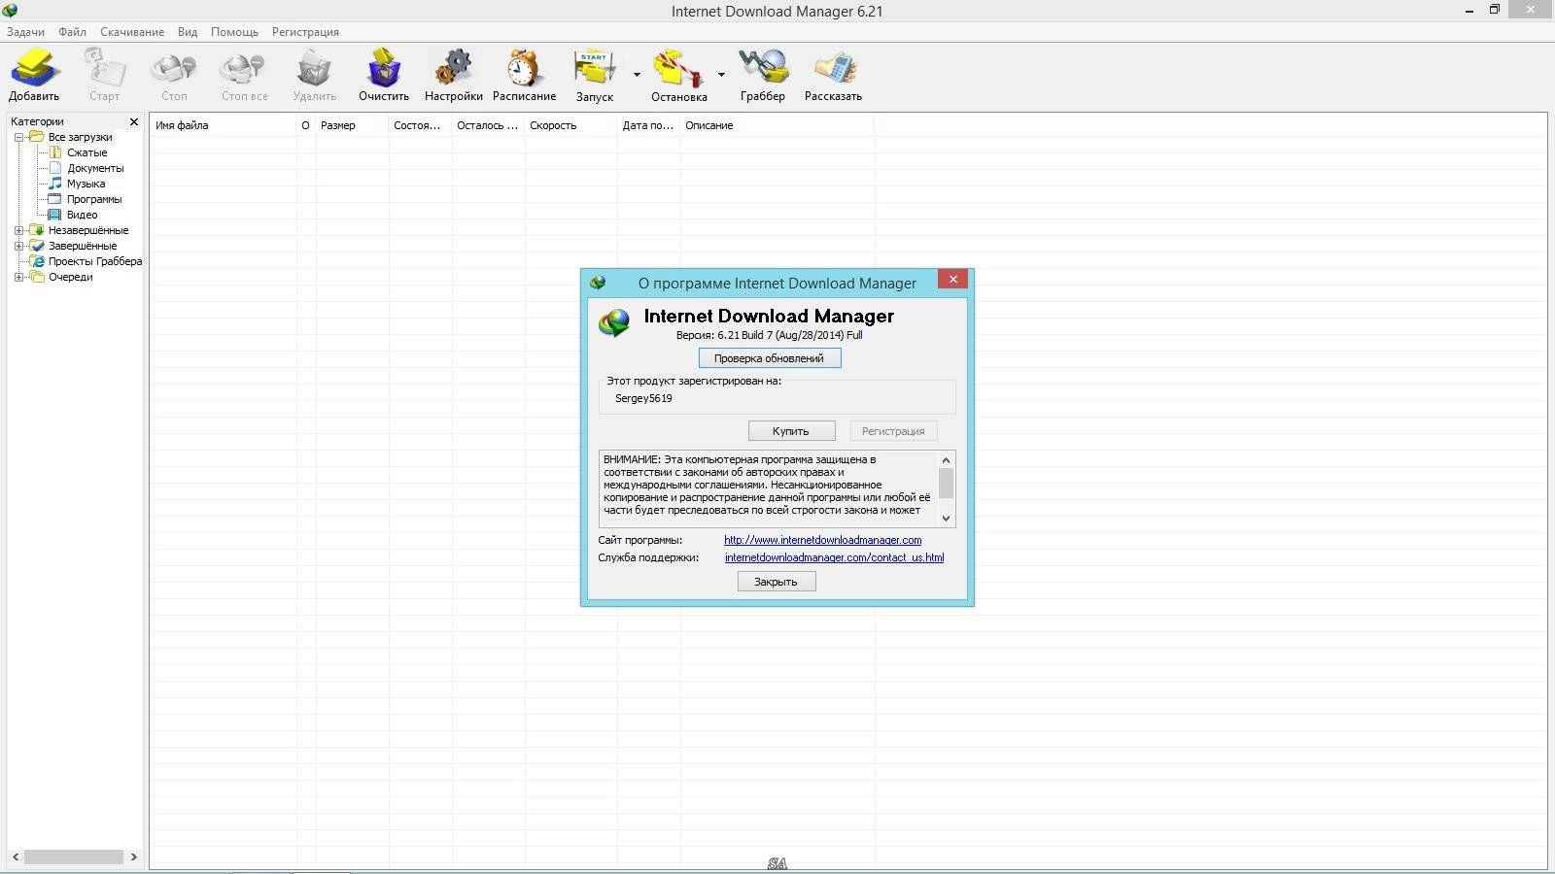Sort by Дата по... column header

[648, 125]
